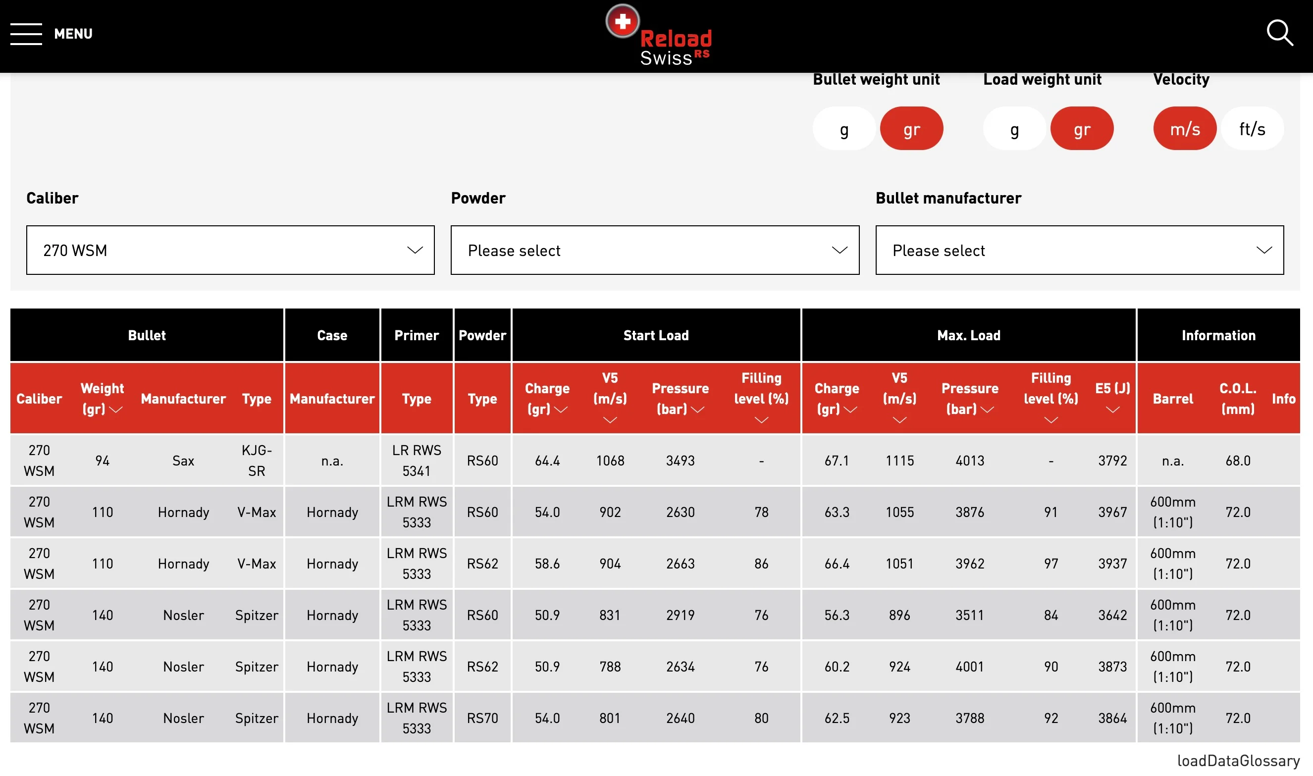The height and width of the screenshot is (776, 1313).
Task: Click start charge value 58.6
Action: pos(547,564)
